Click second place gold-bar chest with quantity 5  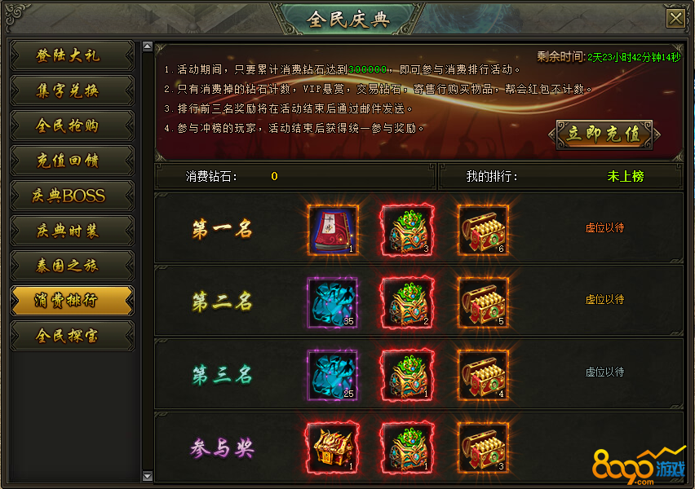[x=483, y=302]
